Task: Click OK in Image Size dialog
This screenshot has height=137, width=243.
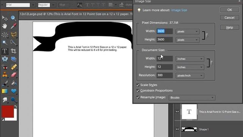Action: 229,10
